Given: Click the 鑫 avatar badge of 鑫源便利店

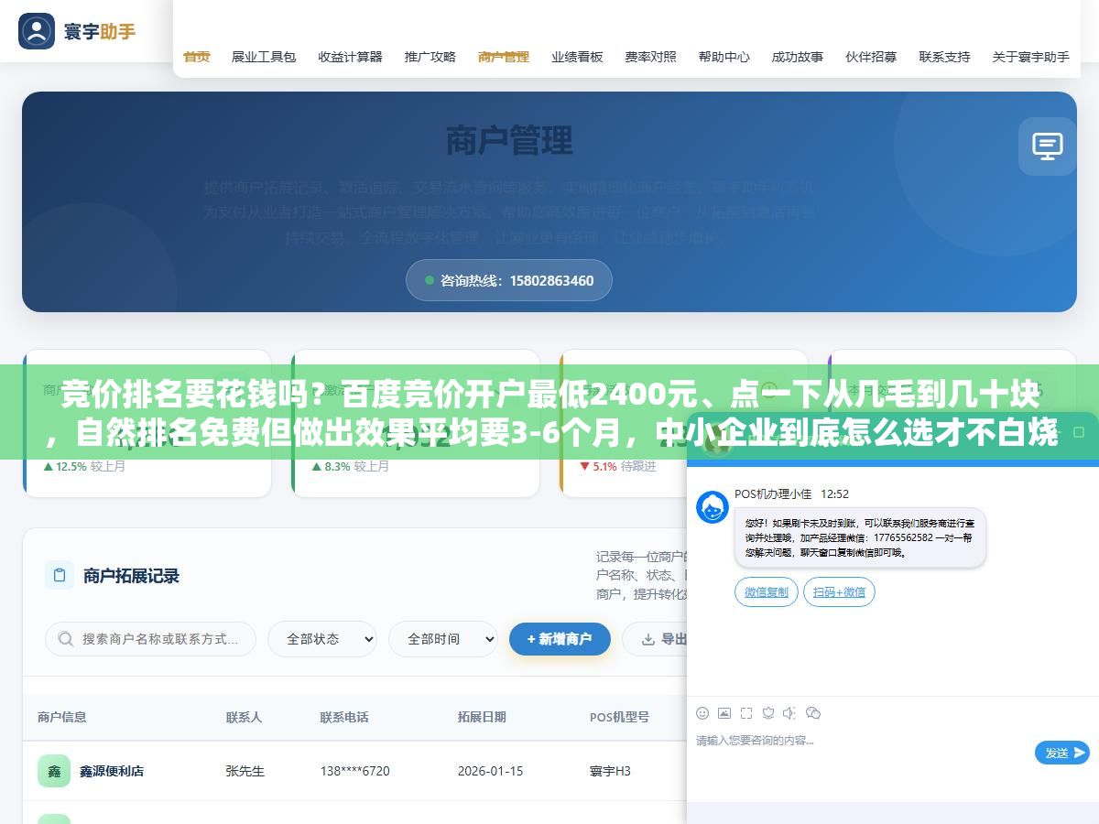Looking at the screenshot, I should (54, 771).
